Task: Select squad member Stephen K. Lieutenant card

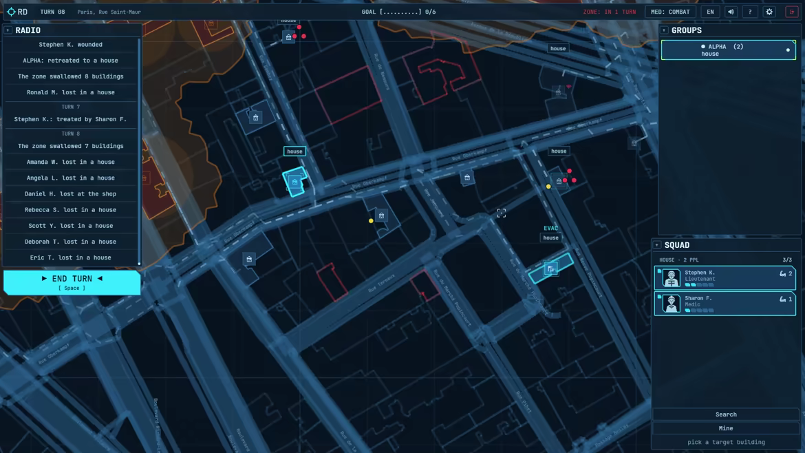Action: pyautogui.click(x=725, y=278)
